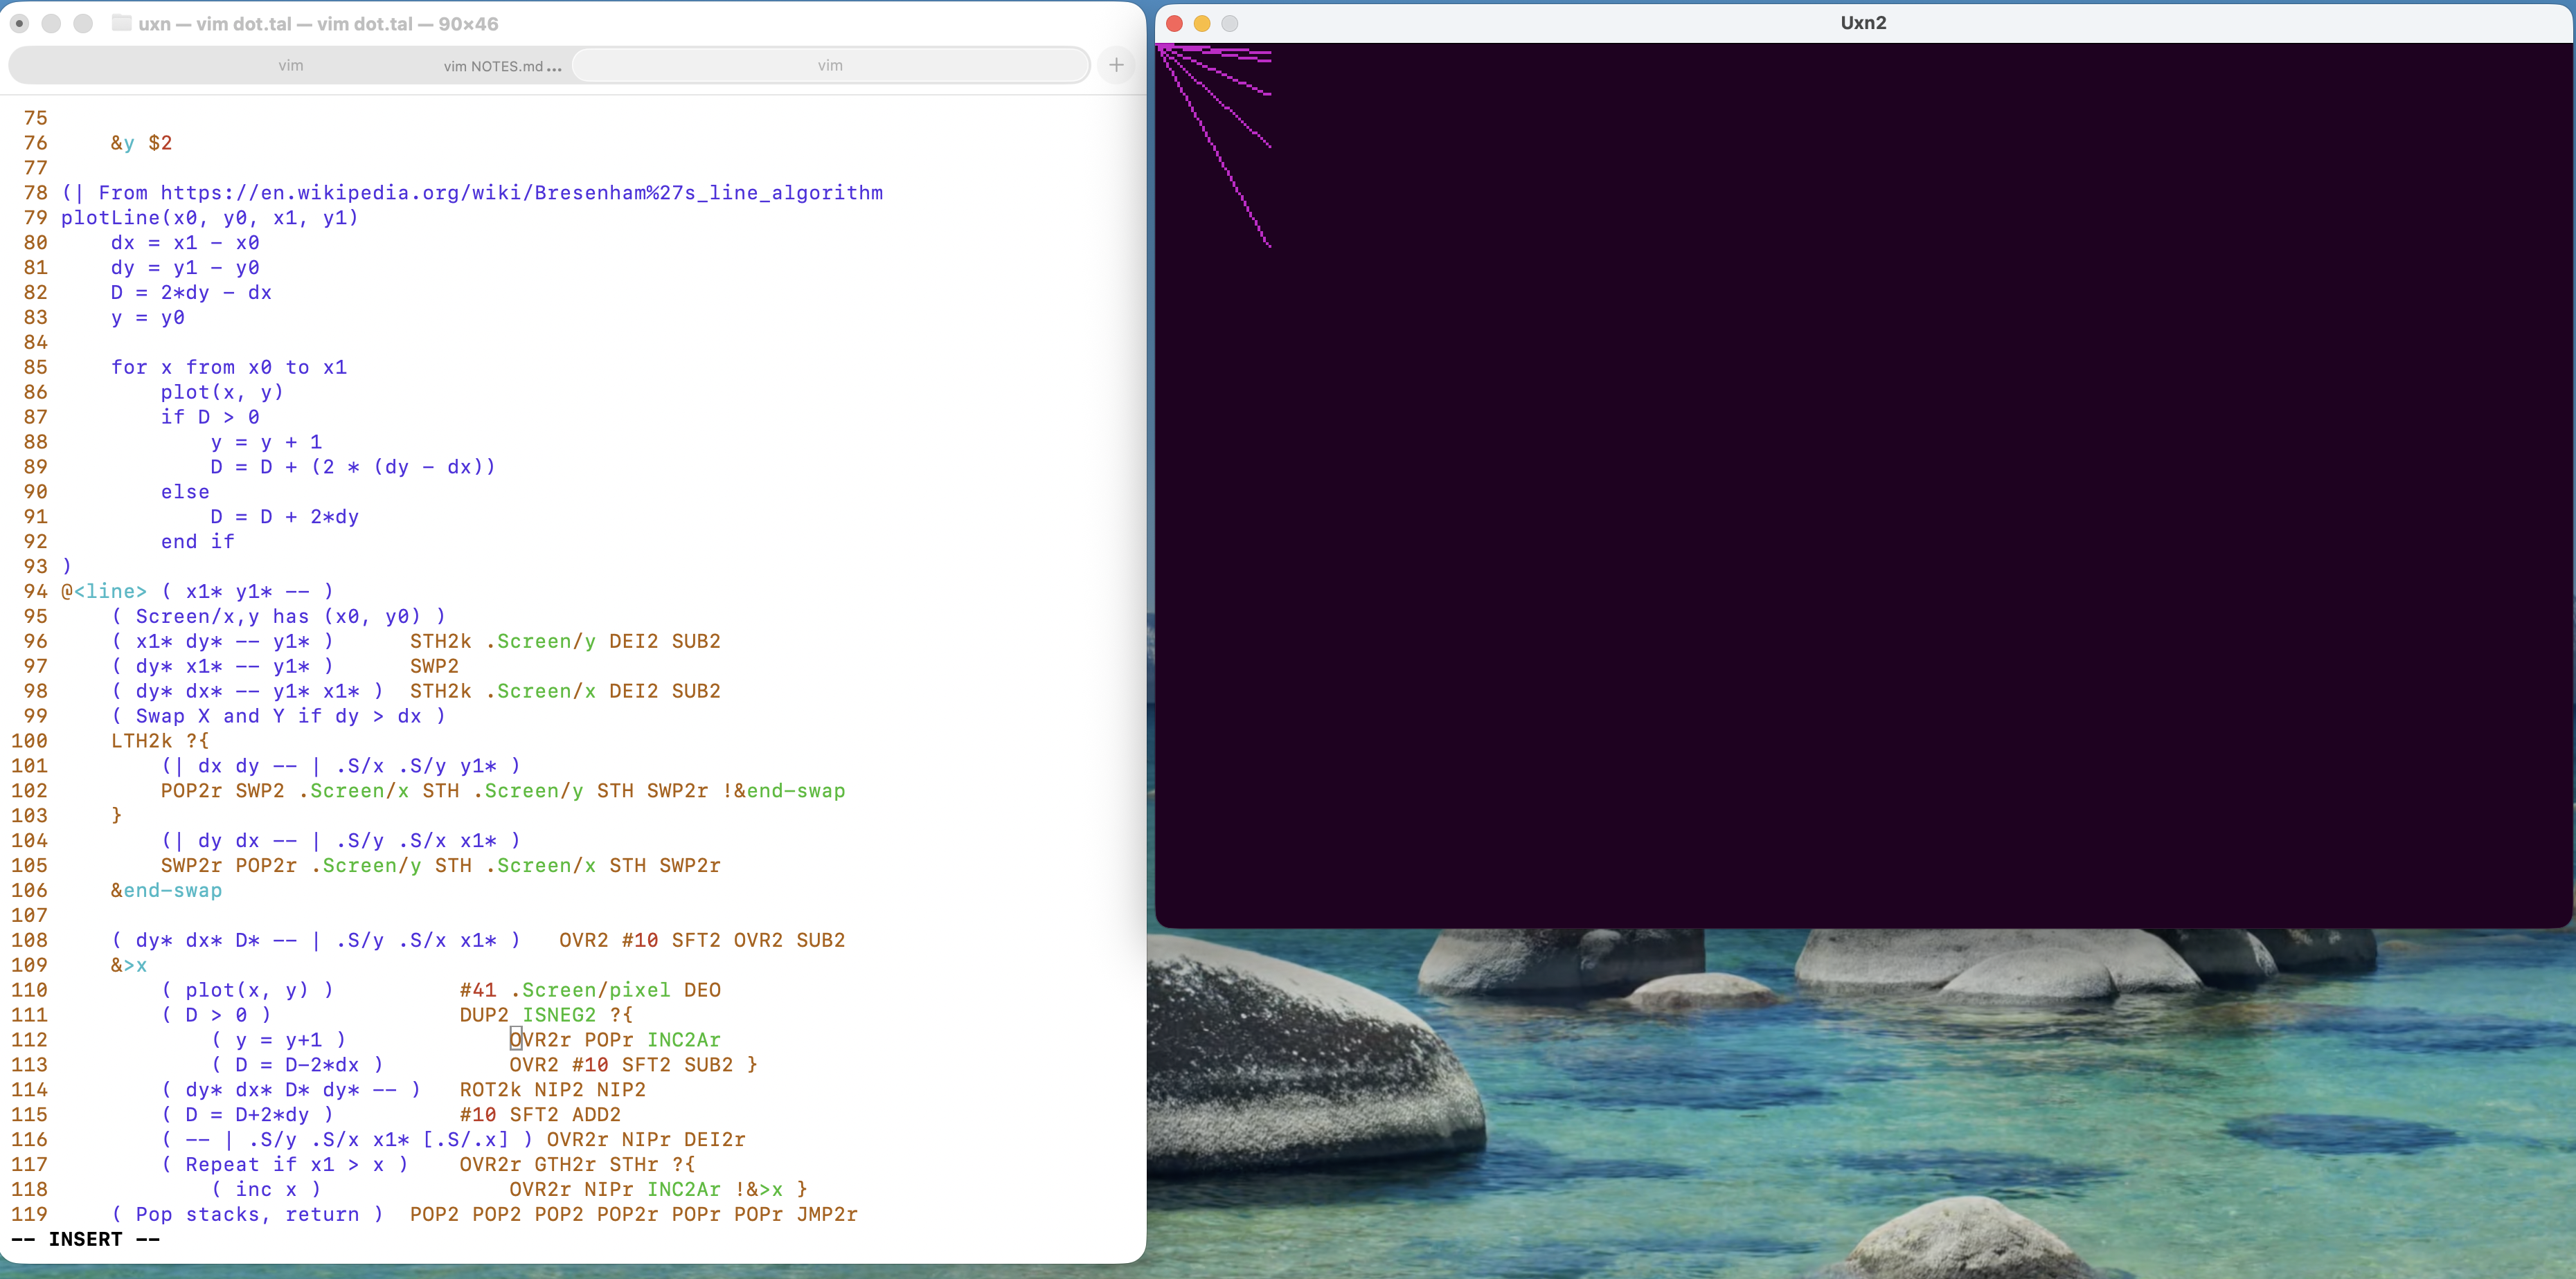Close the terminal window via gray button
This screenshot has width=2576, height=1279.
pos(19,23)
